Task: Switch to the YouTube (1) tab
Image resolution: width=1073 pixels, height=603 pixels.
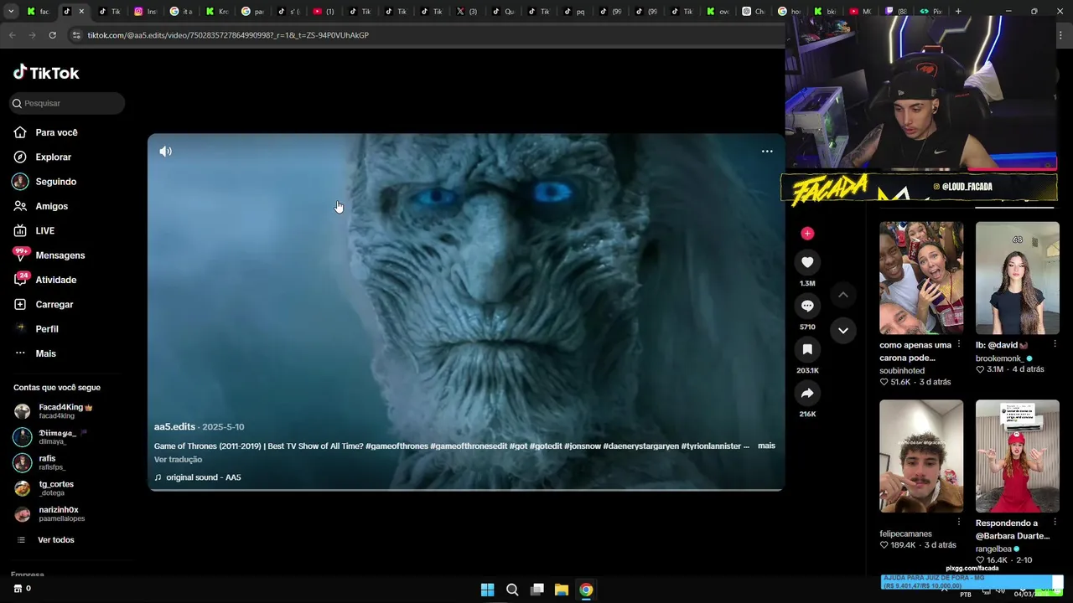Action: (x=324, y=11)
